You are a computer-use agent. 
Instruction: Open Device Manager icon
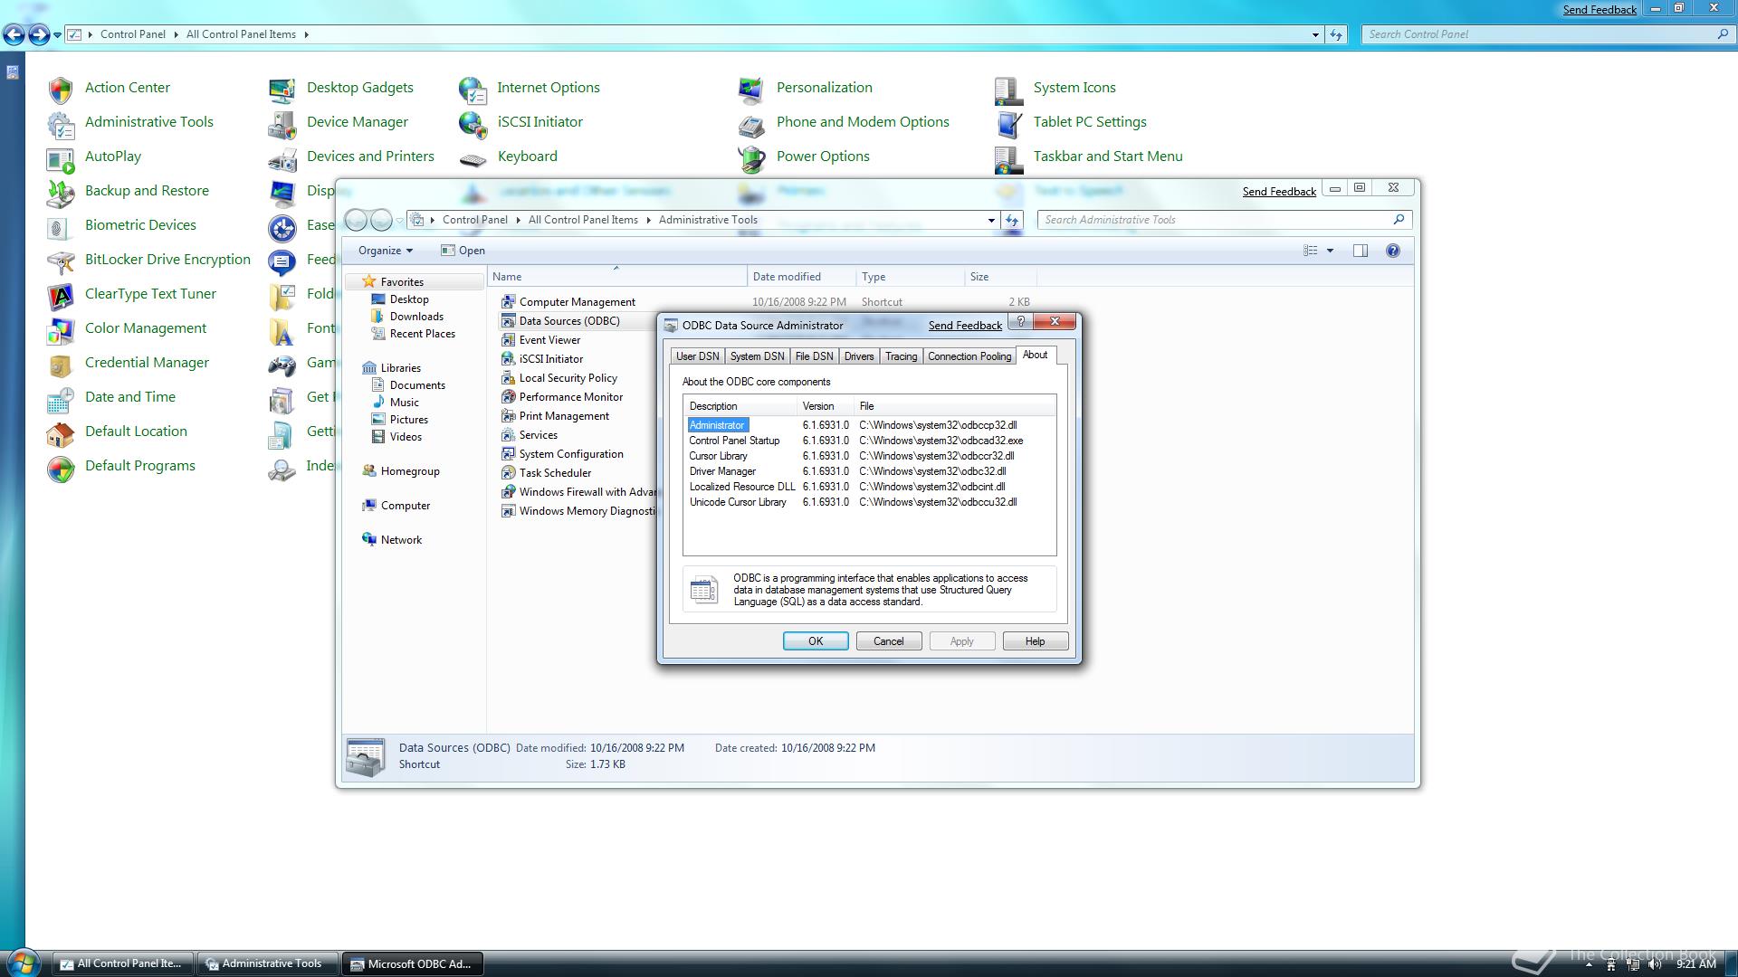click(282, 123)
